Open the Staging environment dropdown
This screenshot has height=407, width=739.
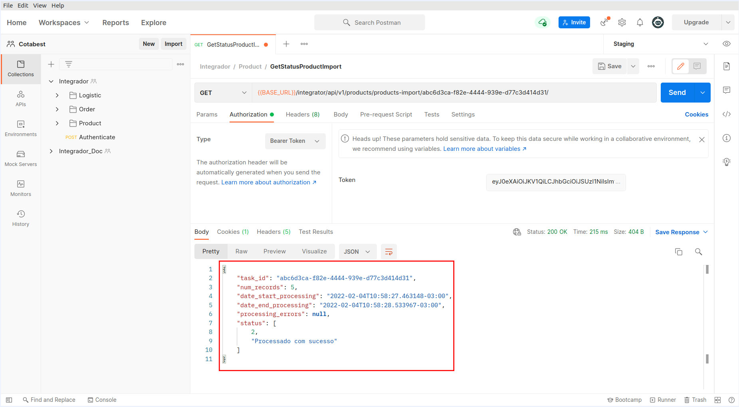[x=661, y=44]
